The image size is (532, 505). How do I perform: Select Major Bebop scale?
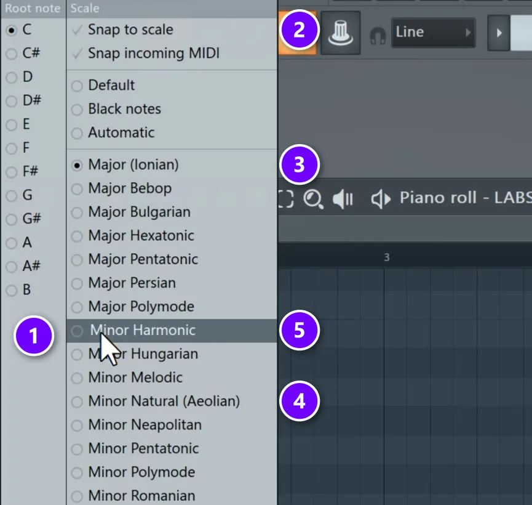[x=172, y=188]
